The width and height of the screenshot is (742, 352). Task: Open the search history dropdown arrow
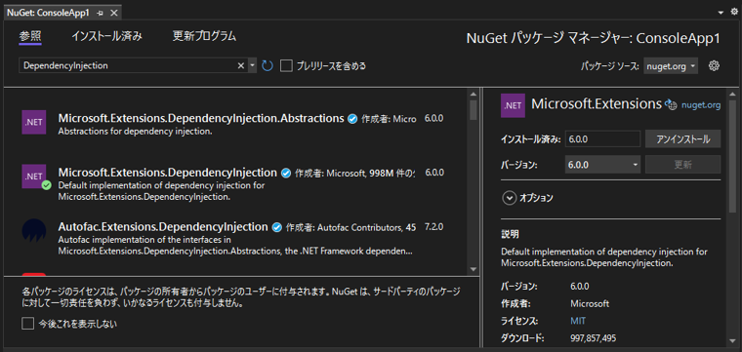click(252, 65)
